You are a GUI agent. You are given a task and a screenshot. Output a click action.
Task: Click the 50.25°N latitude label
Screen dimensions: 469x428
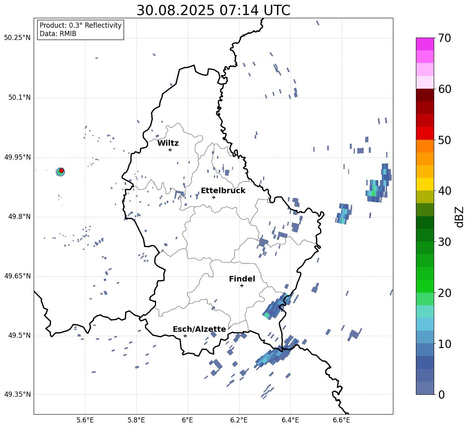pos(17,38)
